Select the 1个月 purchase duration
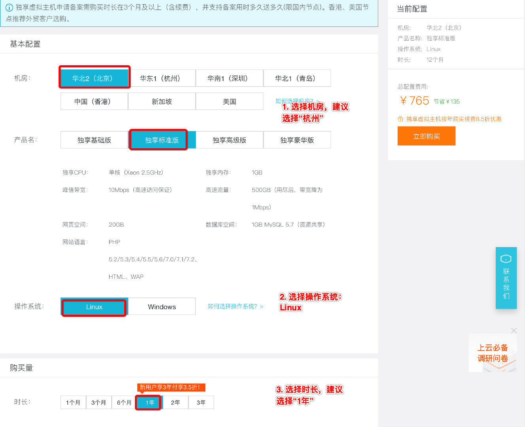 (73, 402)
